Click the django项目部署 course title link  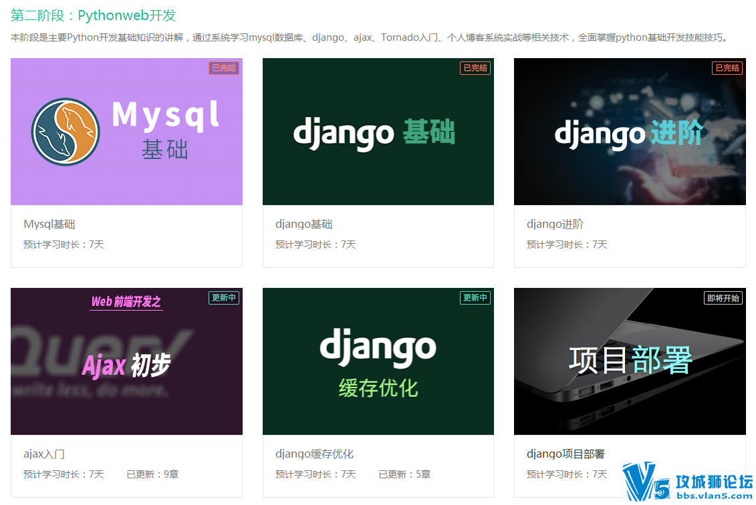coord(565,454)
